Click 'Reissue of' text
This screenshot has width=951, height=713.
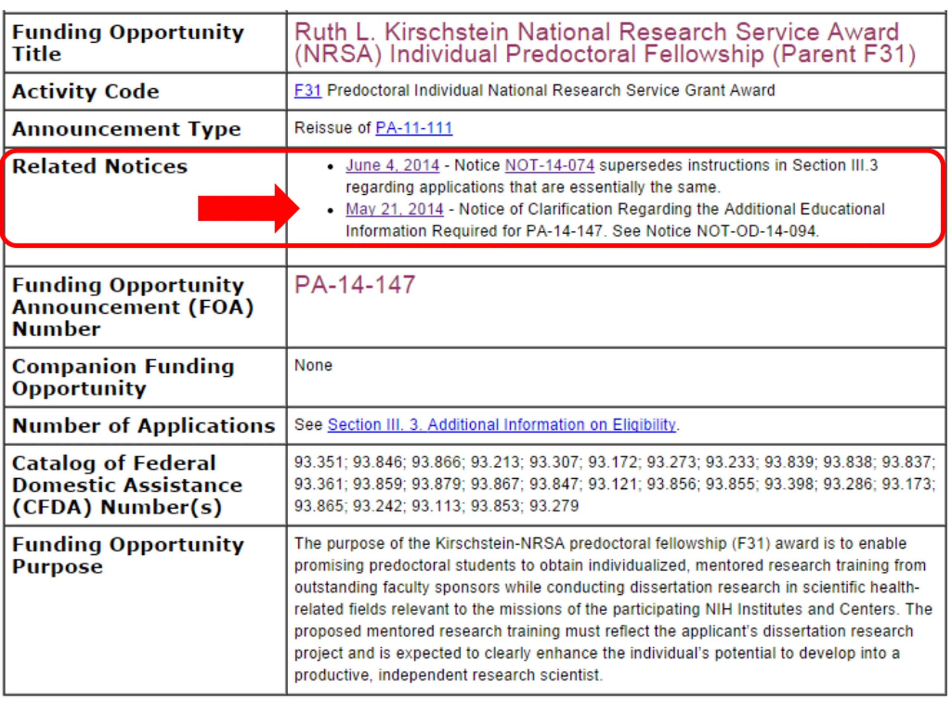point(332,128)
